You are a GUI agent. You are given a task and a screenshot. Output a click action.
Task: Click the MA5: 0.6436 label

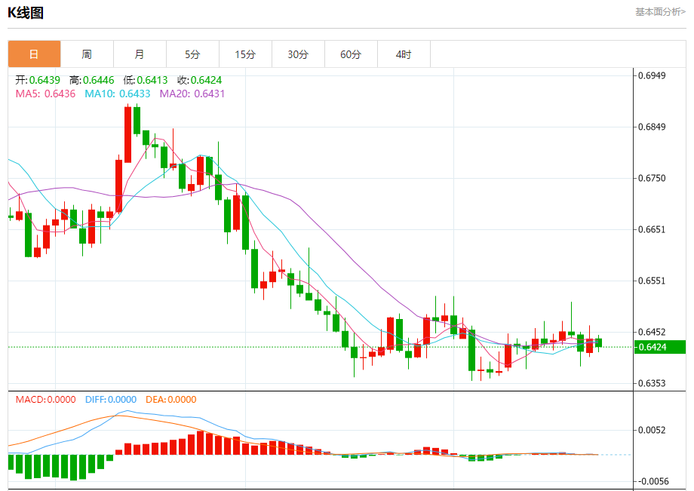(x=45, y=94)
